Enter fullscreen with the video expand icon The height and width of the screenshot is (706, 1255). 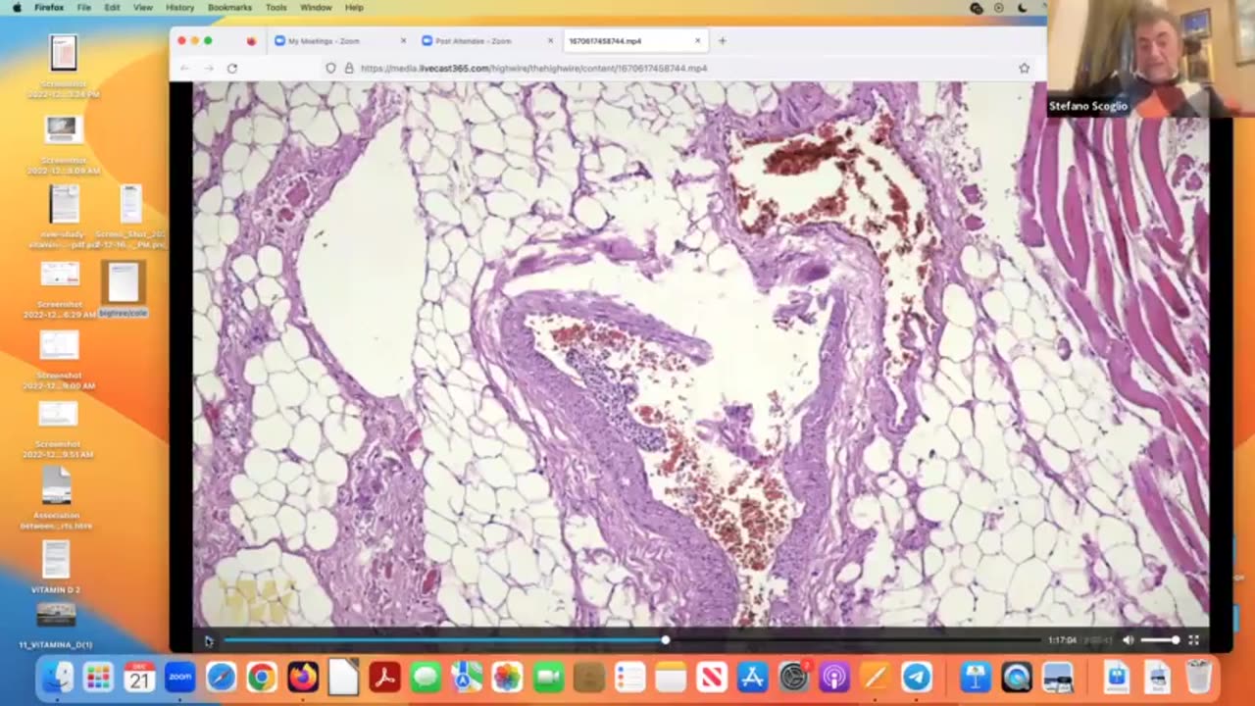1194,640
